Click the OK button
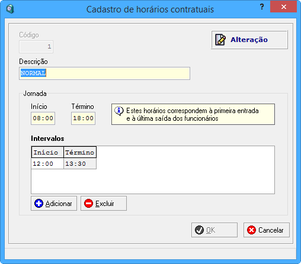Screen dimensions: 301x264 pyautogui.click(x=214, y=230)
